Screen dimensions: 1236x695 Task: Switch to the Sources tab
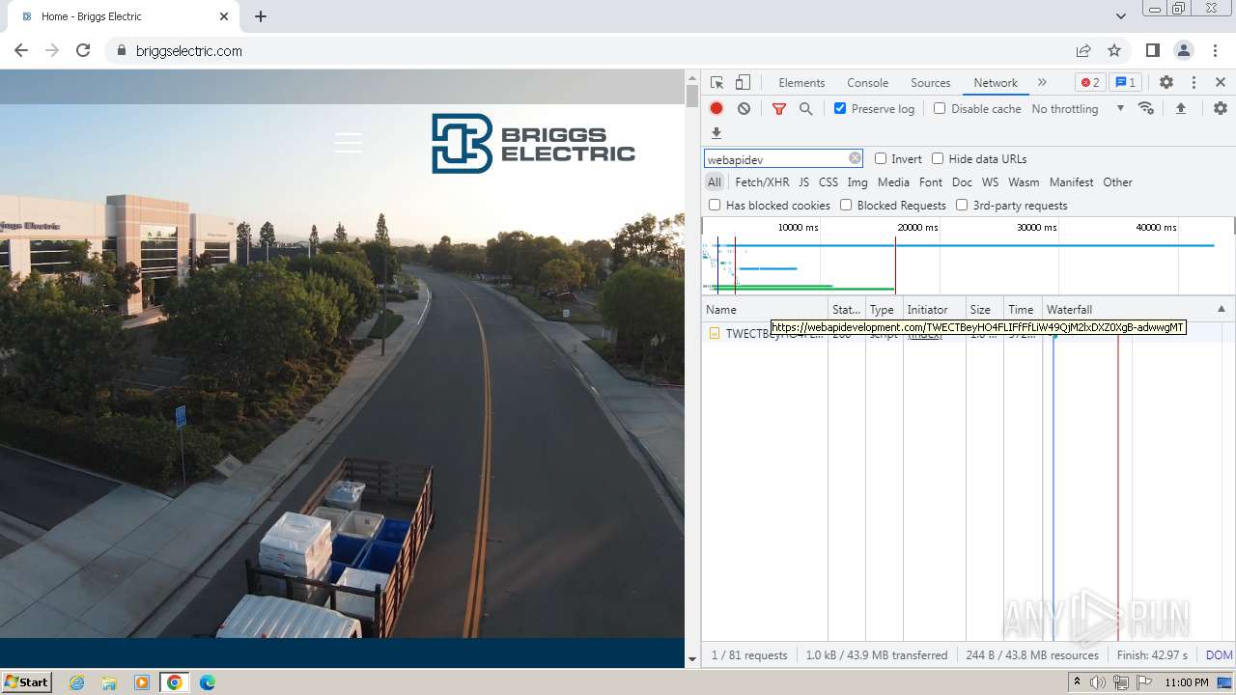click(x=931, y=83)
